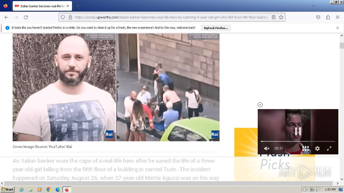Close the Italian banker tab
The image size is (344, 193).
(x=68, y=6)
